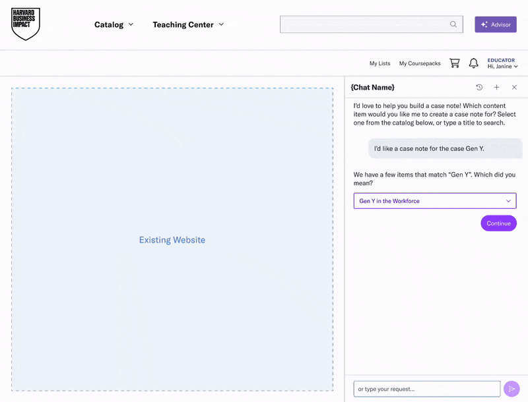Screen dimensions: 528x402
Task: Close the chat panel
Action: click(514, 88)
